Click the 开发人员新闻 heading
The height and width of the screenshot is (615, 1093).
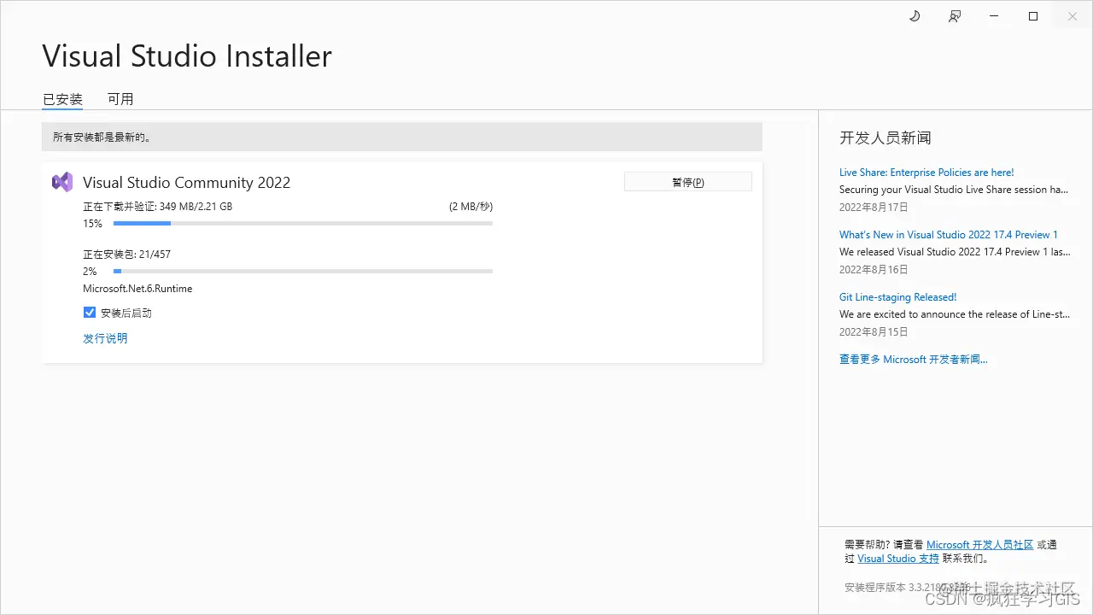click(x=886, y=138)
